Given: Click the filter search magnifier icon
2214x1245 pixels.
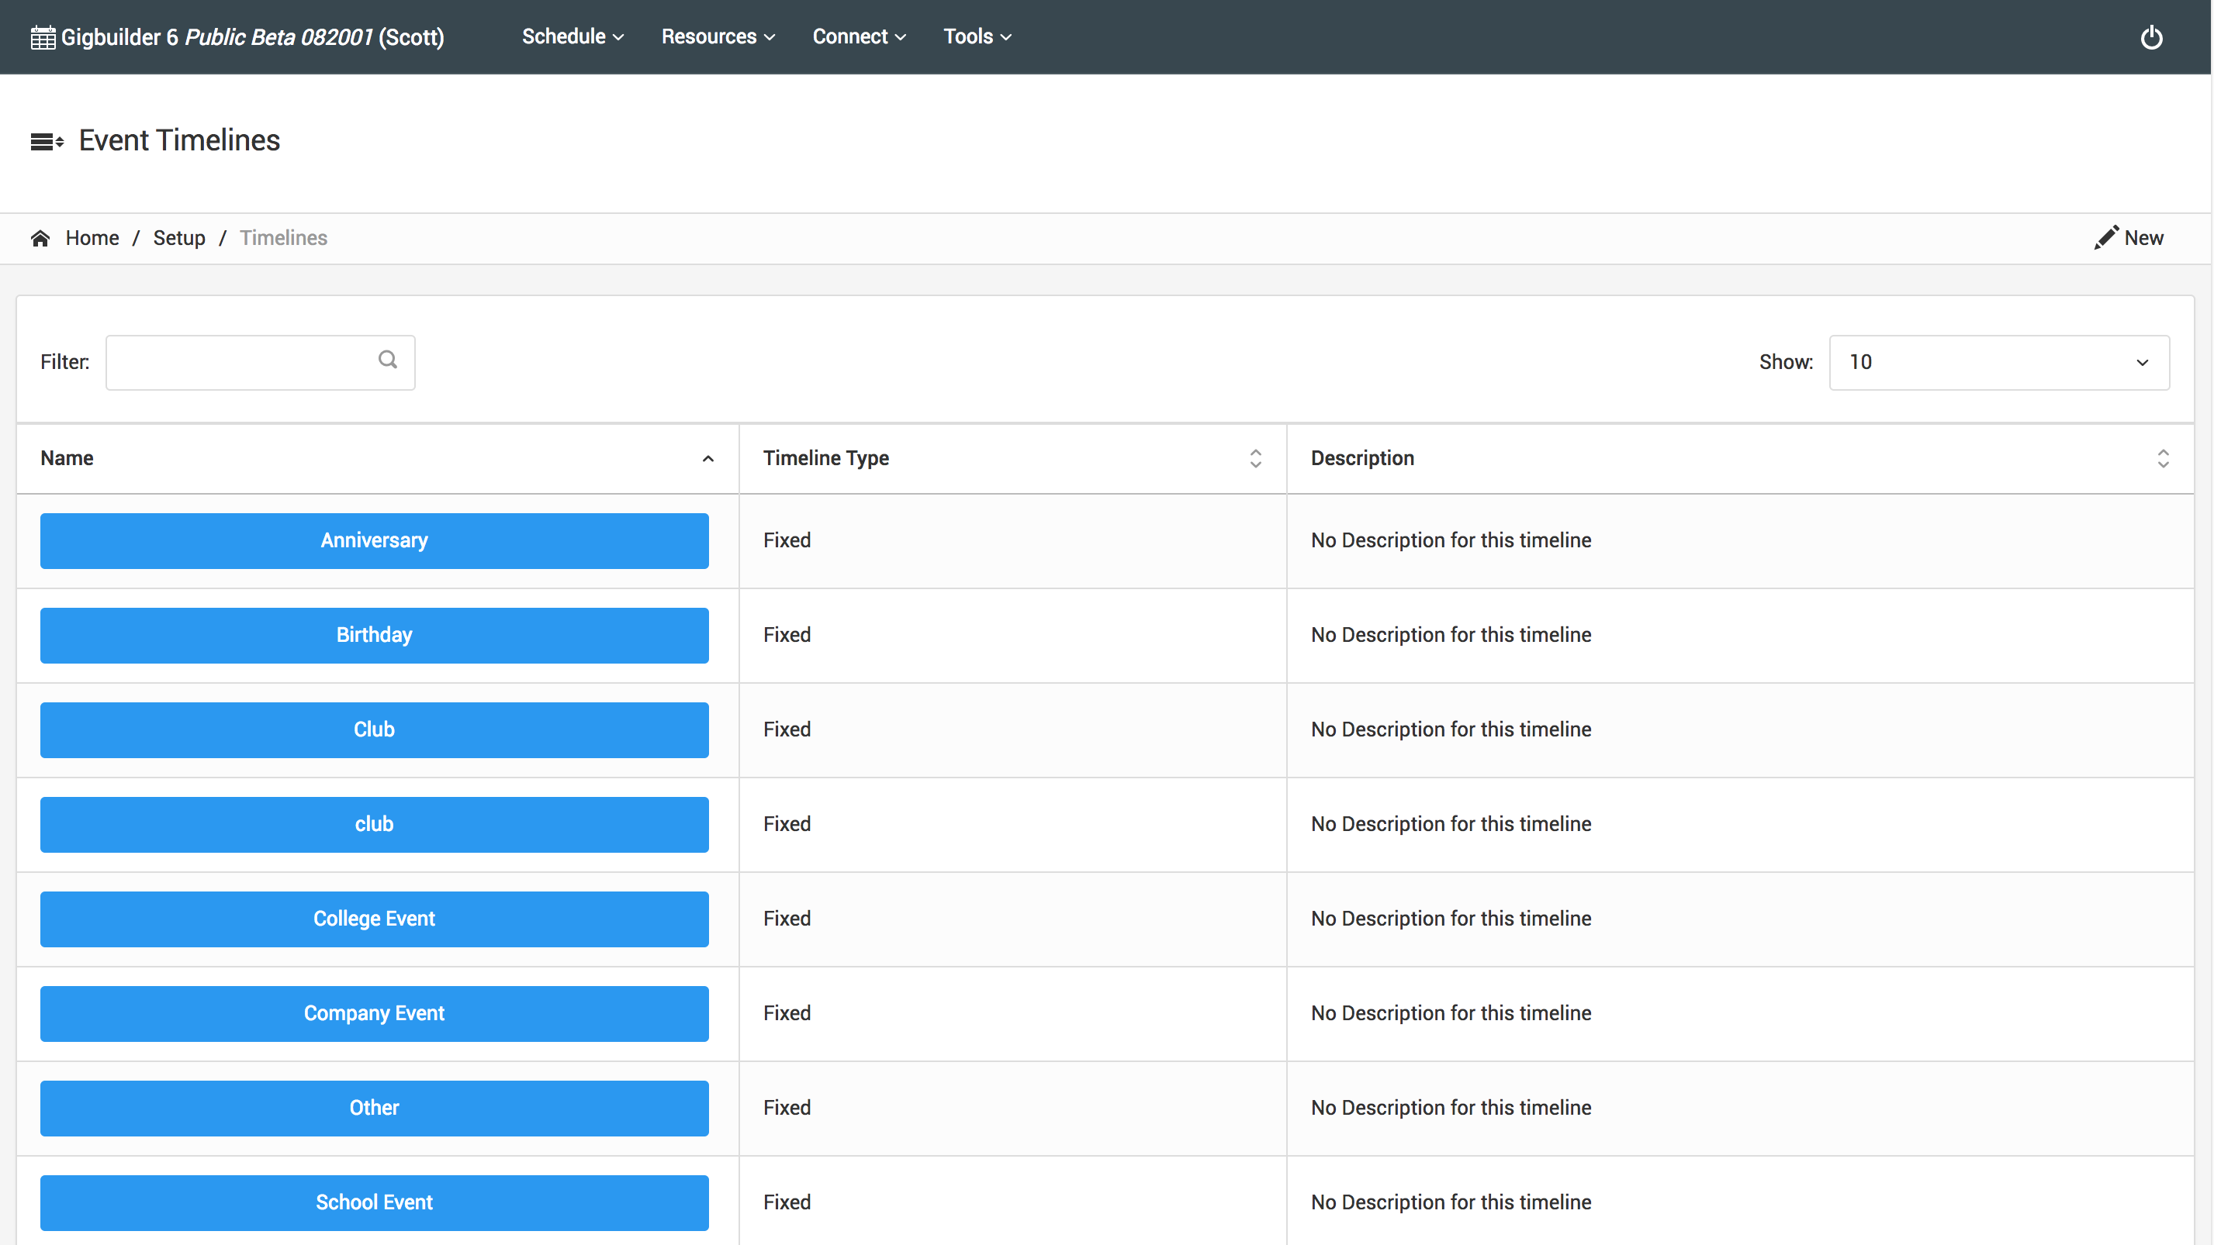Looking at the screenshot, I should (388, 360).
